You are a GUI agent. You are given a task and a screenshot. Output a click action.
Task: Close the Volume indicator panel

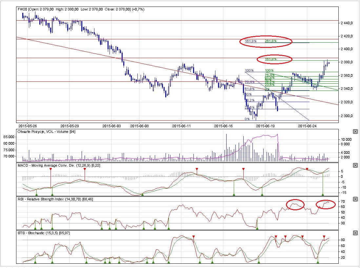pyautogui.click(x=355, y=132)
